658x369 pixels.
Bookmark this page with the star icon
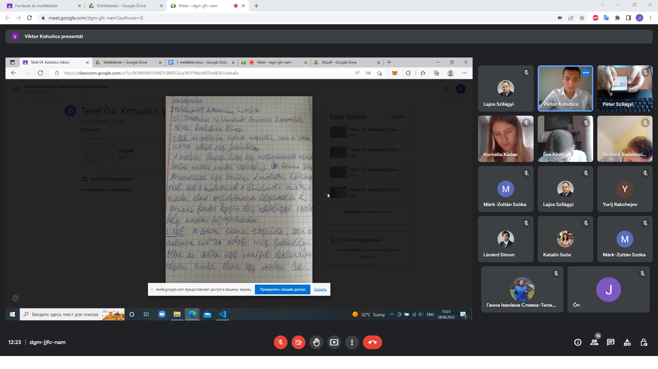[582, 18]
